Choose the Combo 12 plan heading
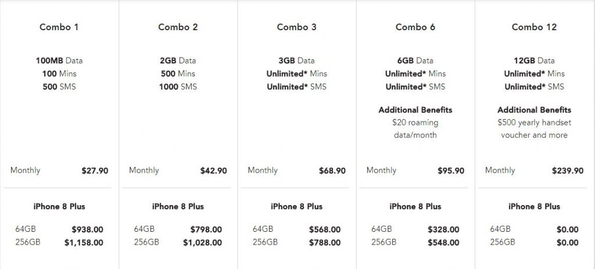This screenshot has height=269, width=595. click(534, 27)
